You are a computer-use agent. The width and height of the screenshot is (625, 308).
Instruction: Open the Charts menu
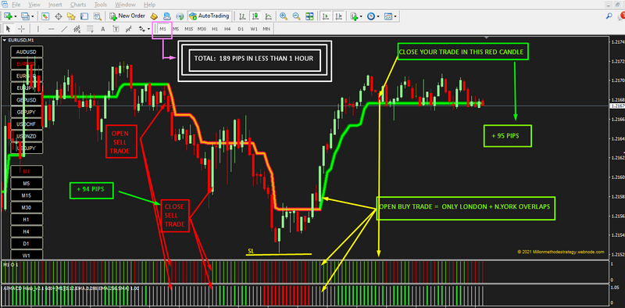pyautogui.click(x=77, y=5)
